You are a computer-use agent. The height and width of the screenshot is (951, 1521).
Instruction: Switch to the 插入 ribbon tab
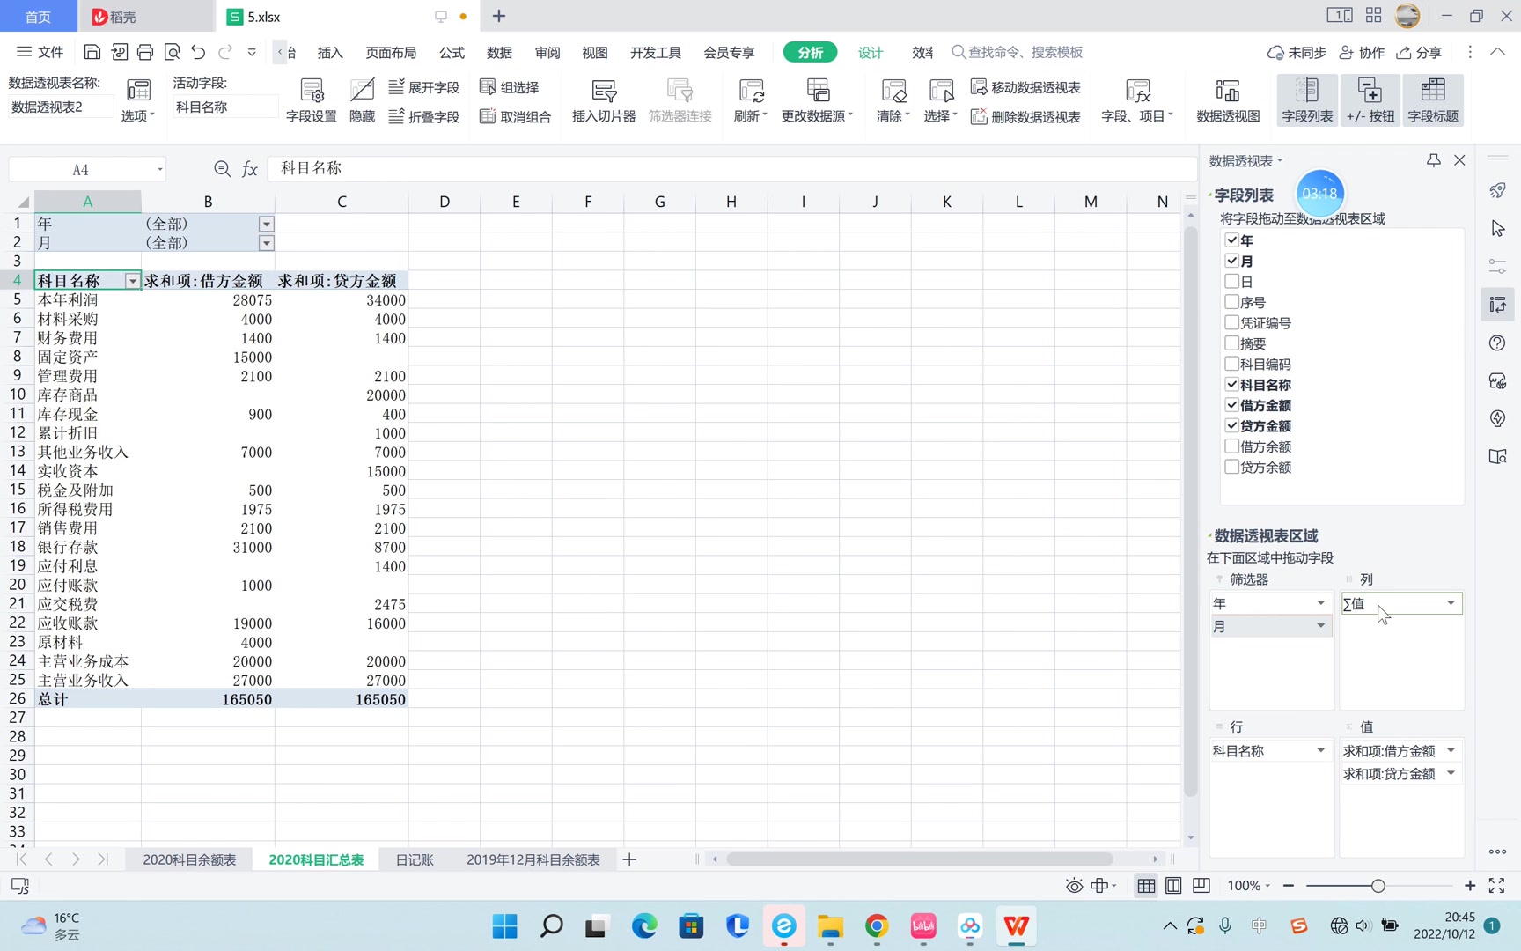tap(330, 53)
